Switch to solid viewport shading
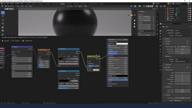The width and height of the screenshot is (192, 108). [x=148, y=6]
